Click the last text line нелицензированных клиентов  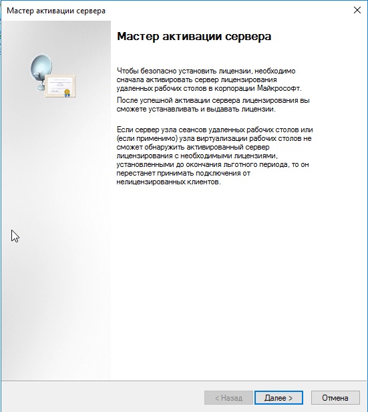[168, 182]
